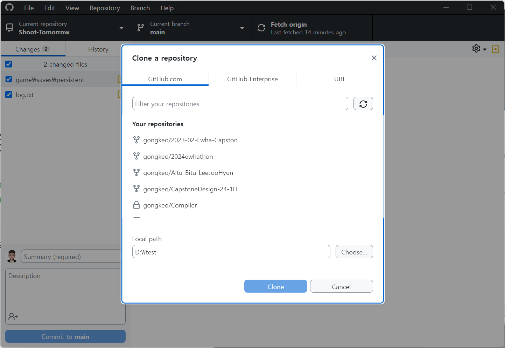Switch to the History tab
Screen dimensions: 505x348
point(98,49)
